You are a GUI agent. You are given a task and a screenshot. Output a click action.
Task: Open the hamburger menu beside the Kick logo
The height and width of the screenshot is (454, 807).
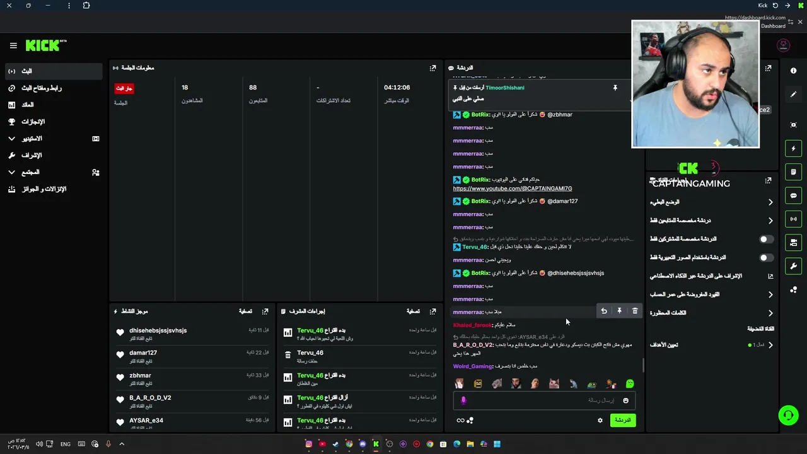13,45
